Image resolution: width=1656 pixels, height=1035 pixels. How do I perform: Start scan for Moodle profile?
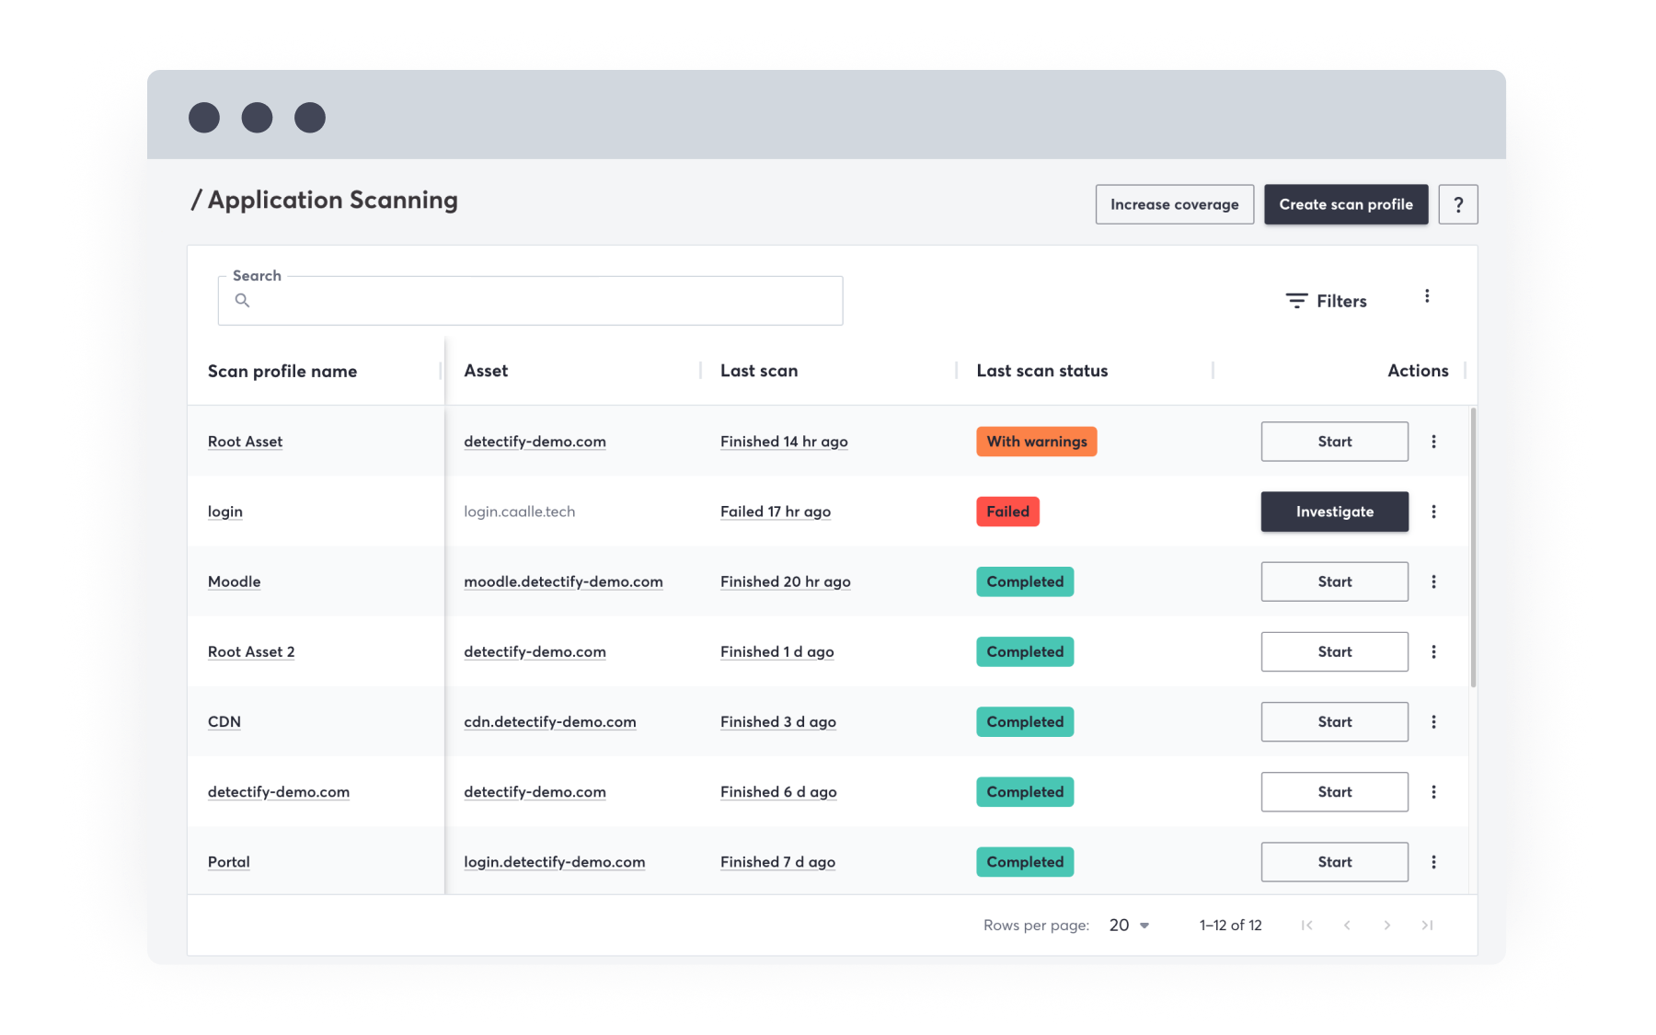click(x=1334, y=581)
